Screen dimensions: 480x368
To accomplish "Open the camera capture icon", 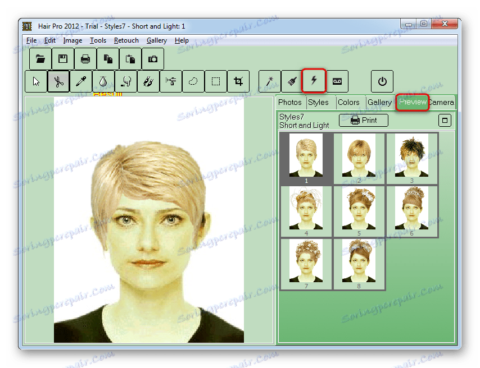I will (153, 59).
